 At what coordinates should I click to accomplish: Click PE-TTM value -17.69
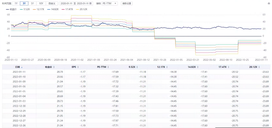pyautogui.click(x=115, y=72)
